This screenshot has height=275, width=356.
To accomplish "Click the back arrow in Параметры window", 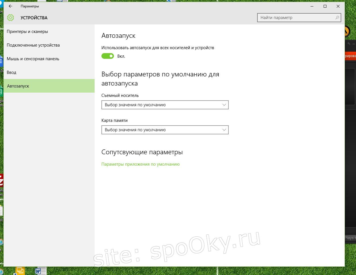I will click(x=11, y=6).
